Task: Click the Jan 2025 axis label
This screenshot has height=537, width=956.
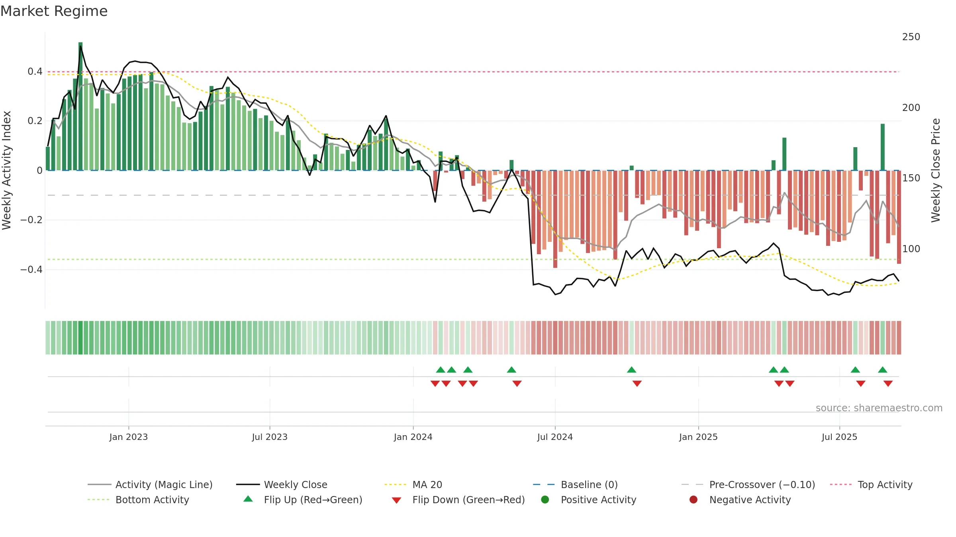Action: tap(698, 437)
